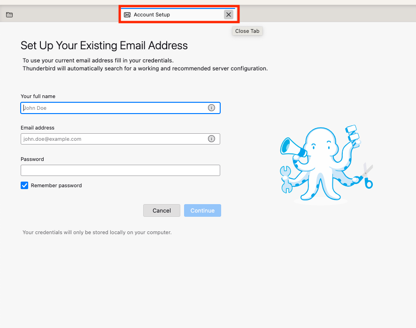
Task: Click the X on the Account Setup tab
Action: [x=229, y=14]
